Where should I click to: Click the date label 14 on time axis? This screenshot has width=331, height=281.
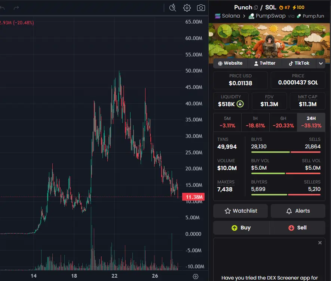click(34, 276)
